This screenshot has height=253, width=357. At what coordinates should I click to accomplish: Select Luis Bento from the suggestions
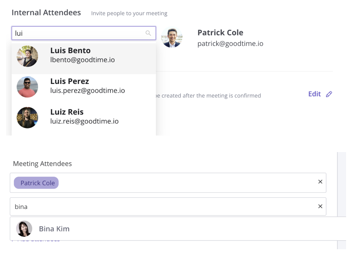(x=84, y=58)
